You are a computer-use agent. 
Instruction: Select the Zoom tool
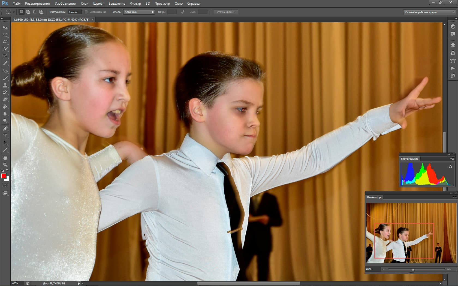click(x=5, y=165)
